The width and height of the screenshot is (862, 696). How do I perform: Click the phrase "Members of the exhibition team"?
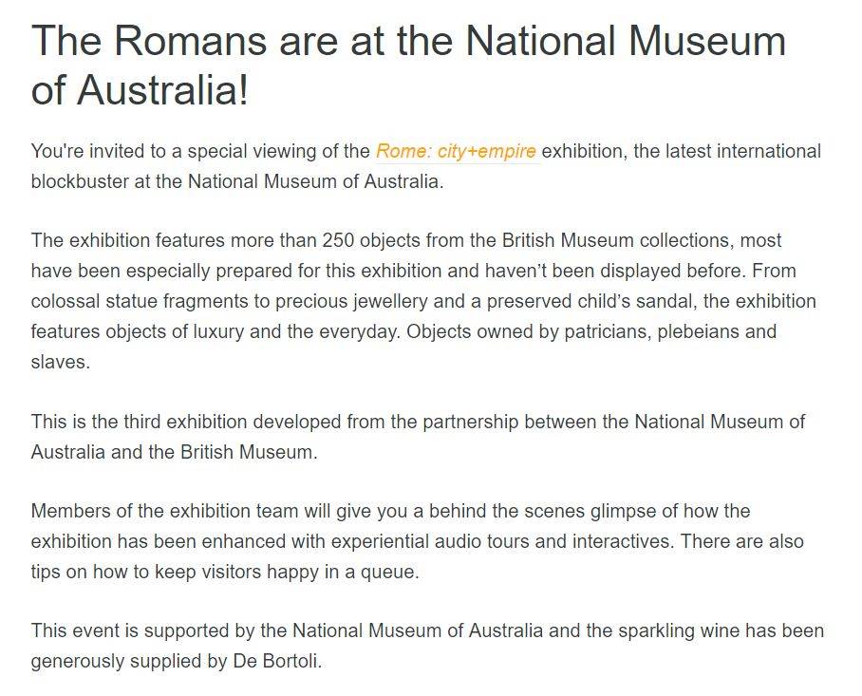tap(164, 511)
